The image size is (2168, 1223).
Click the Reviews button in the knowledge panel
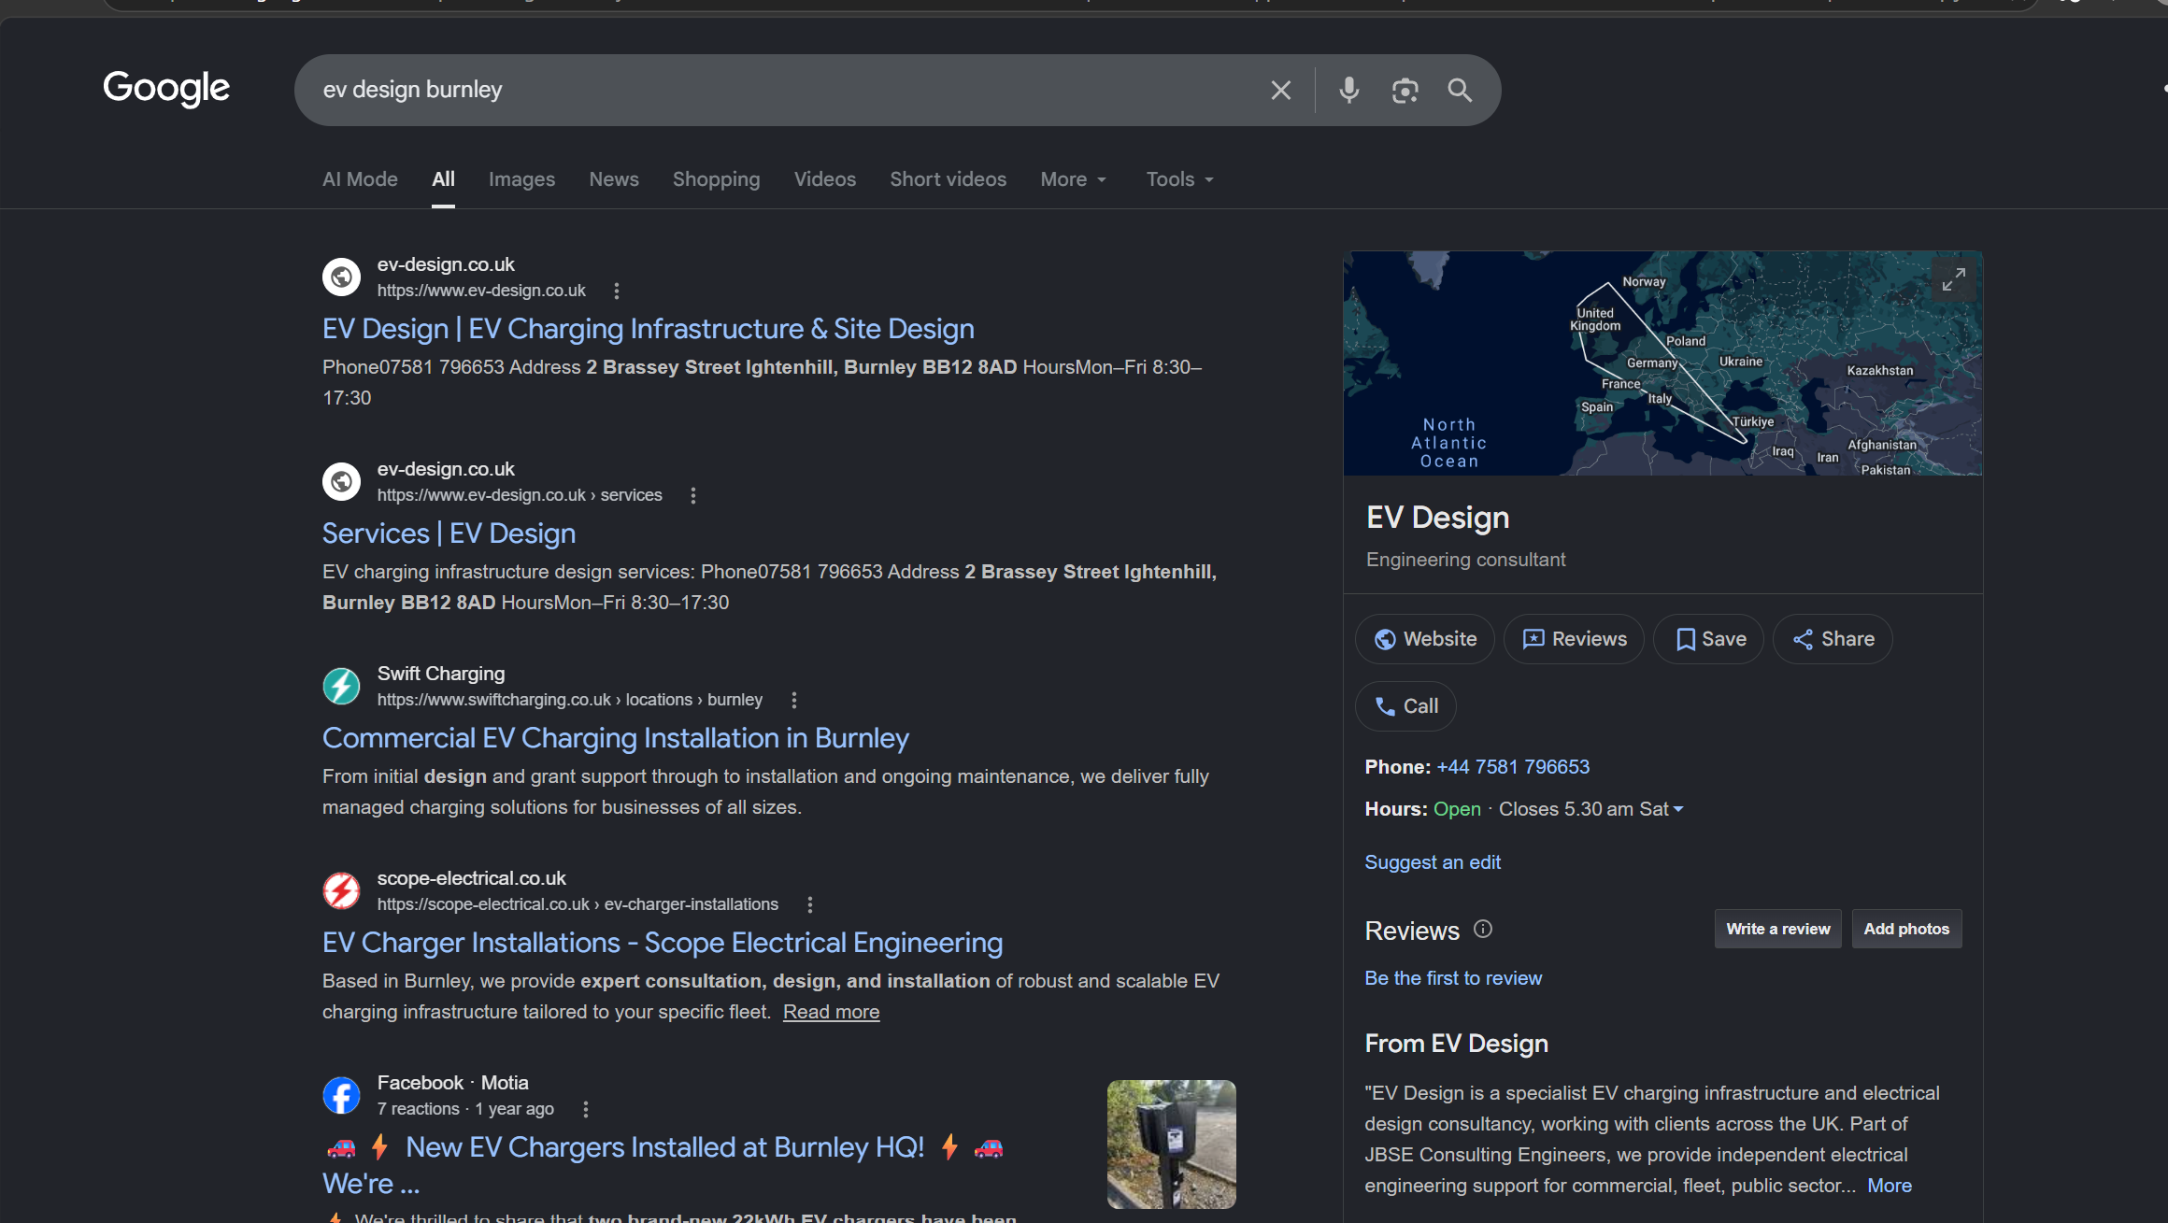(x=1574, y=639)
